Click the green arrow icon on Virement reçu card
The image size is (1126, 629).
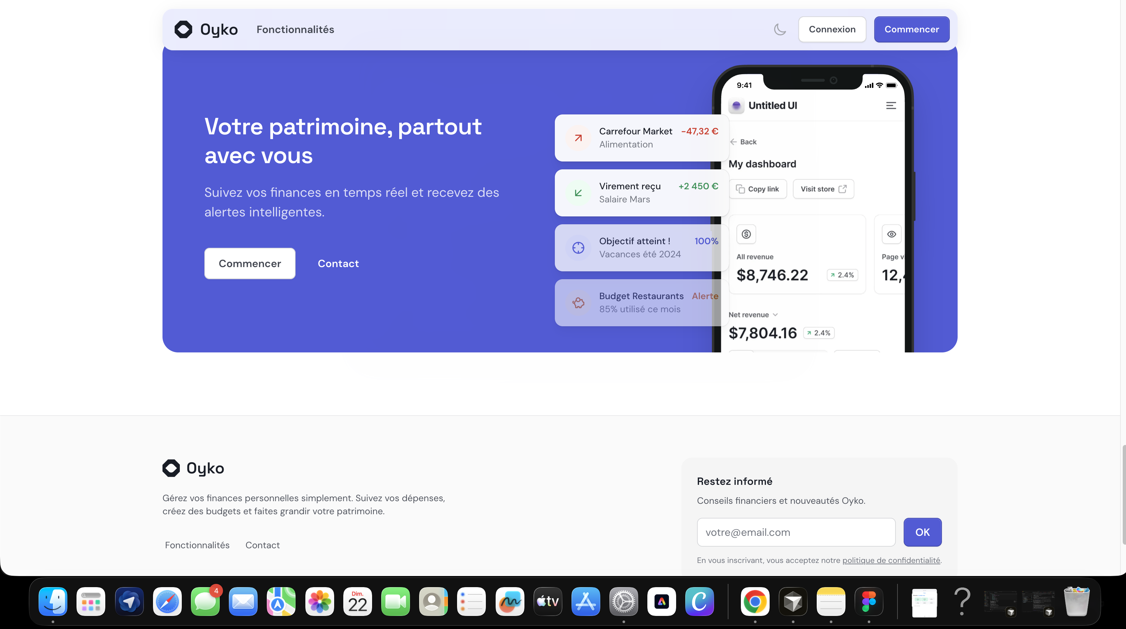[578, 192]
